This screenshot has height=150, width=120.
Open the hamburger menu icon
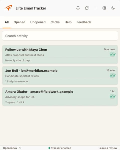coord(95,8)
